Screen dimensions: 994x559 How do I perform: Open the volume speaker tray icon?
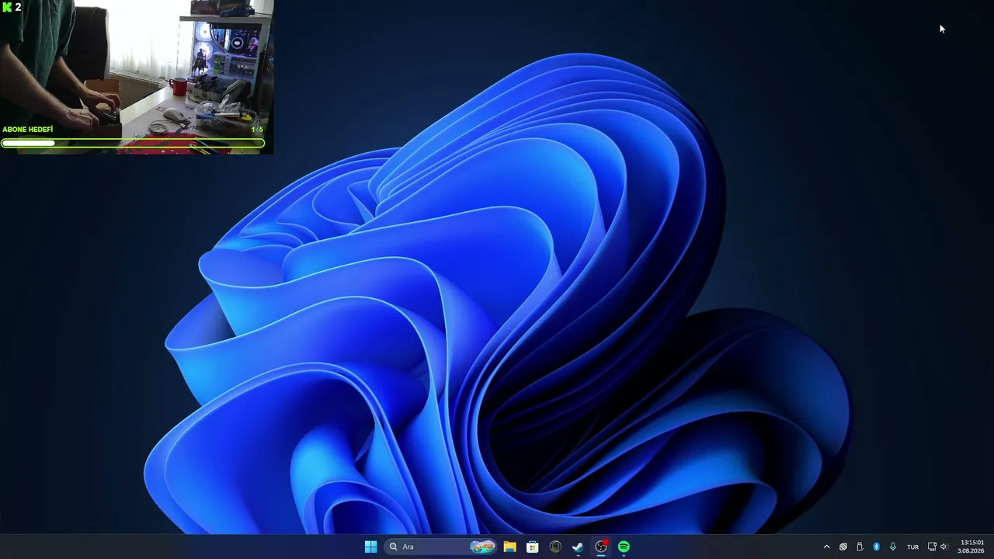[944, 547]
